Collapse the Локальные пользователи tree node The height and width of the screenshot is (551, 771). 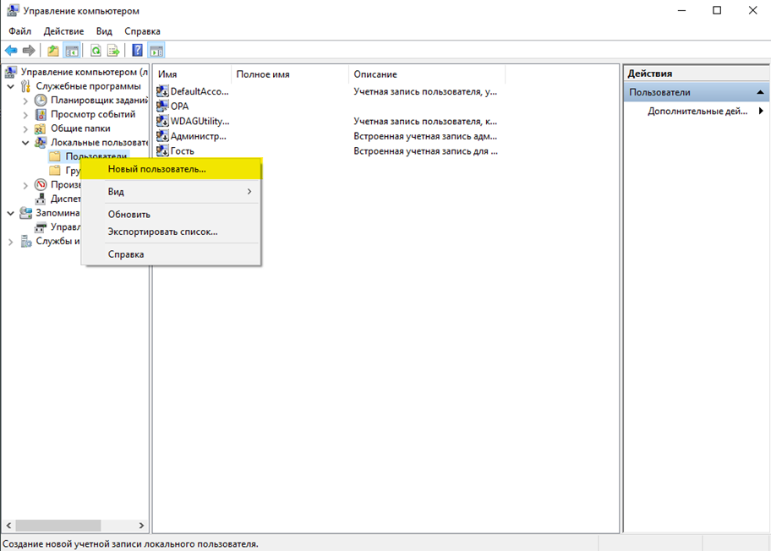[x=25, y=143]
